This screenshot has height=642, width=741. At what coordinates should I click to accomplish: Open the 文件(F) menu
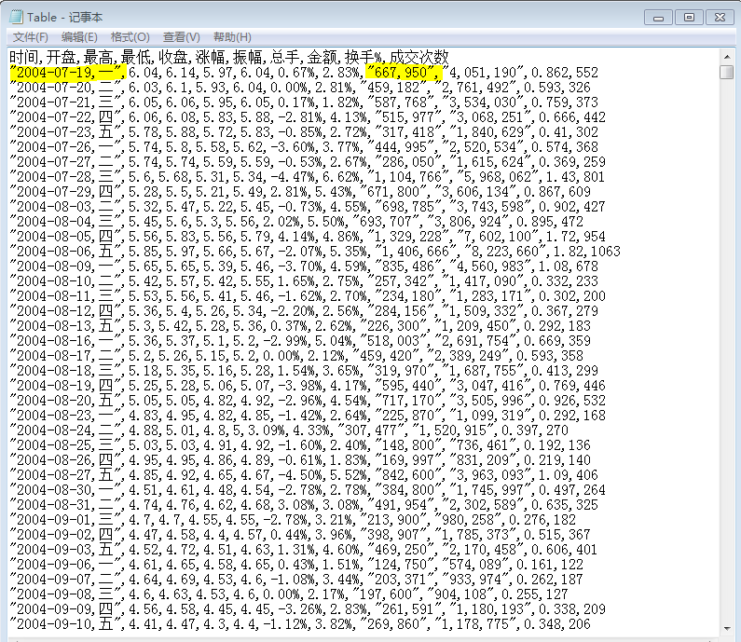pos(30,37)
